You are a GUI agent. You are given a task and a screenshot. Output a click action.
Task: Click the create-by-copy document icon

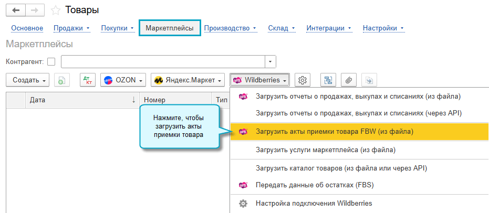click(x=62, y=80)
